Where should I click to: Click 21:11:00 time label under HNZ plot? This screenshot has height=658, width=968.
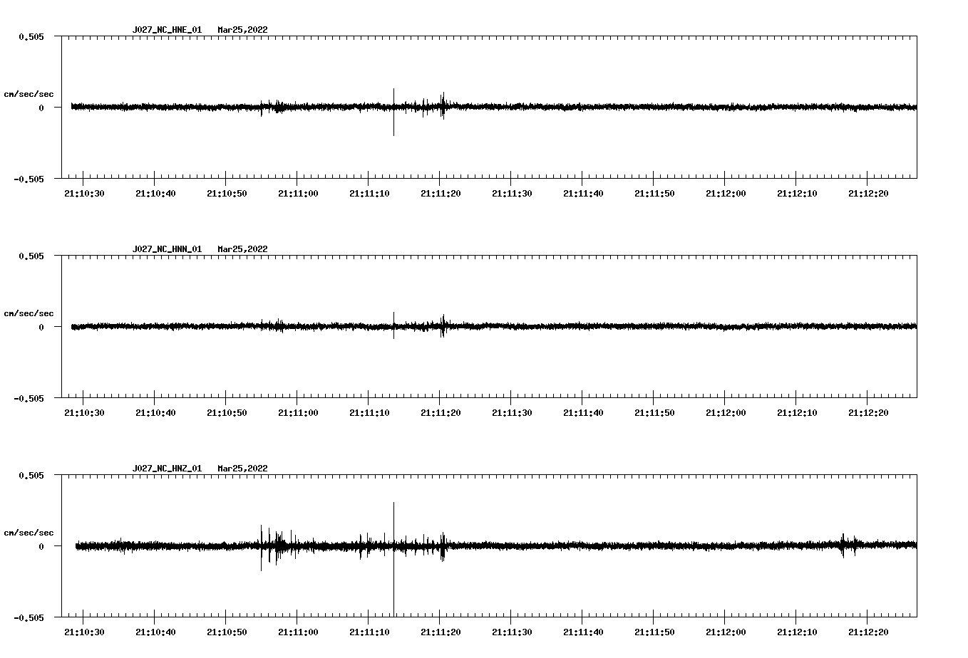298,632
